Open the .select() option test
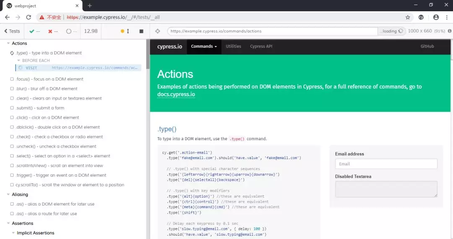The image size is (453, 239). [x=63, y=156]
